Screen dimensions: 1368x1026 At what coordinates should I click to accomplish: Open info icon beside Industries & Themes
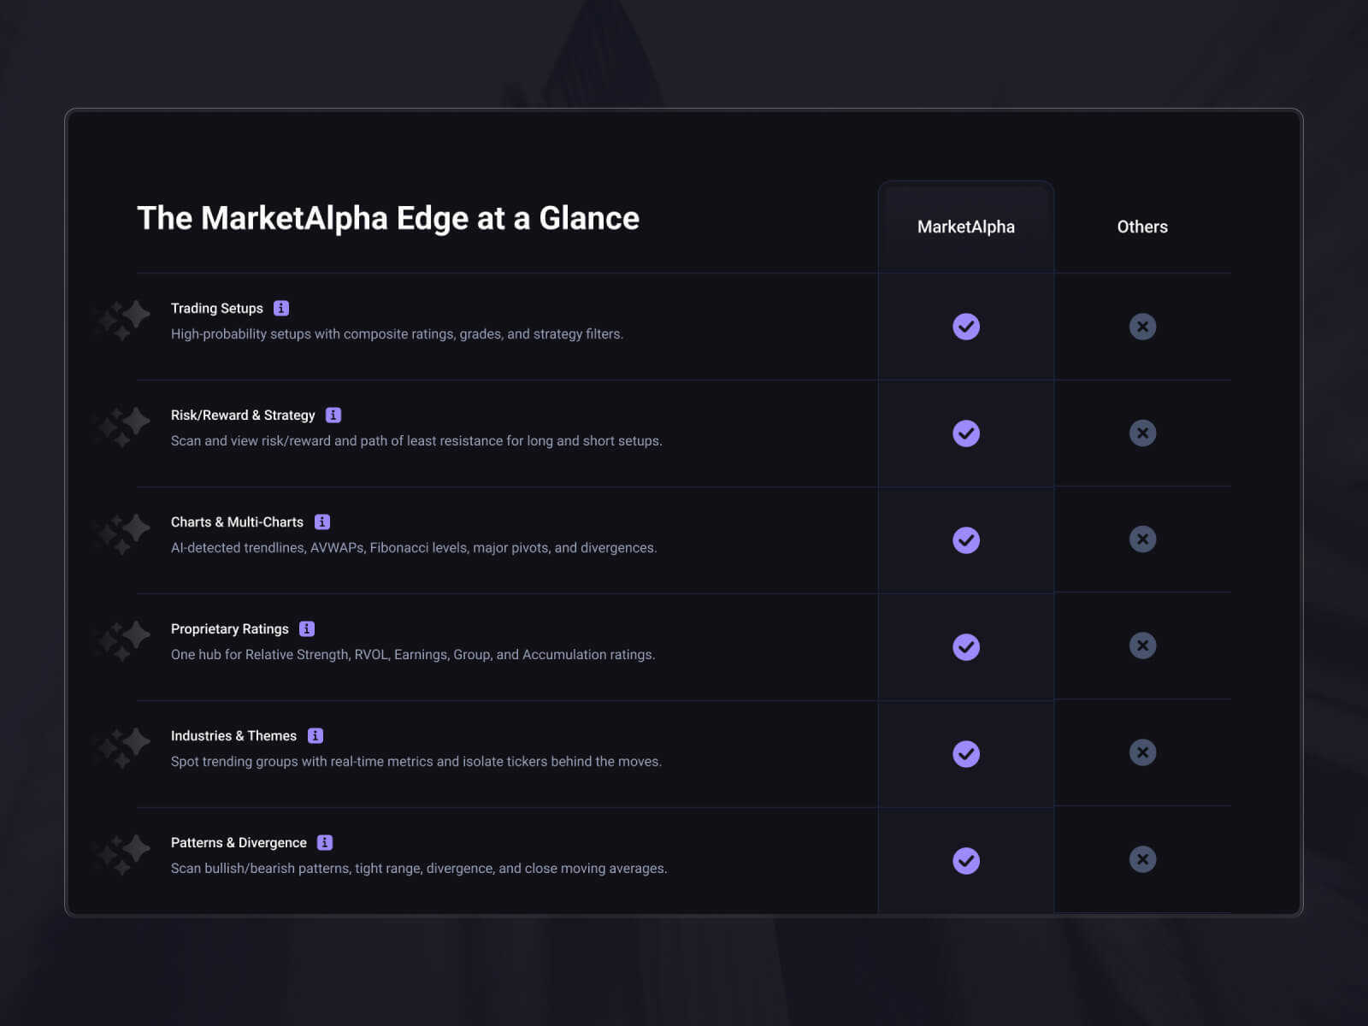coord(315,736)
